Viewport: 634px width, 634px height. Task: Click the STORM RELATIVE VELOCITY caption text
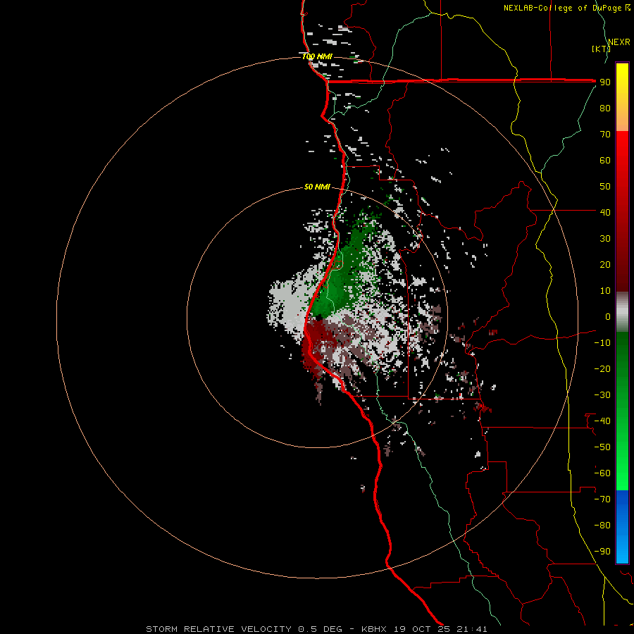click(219, 629)
